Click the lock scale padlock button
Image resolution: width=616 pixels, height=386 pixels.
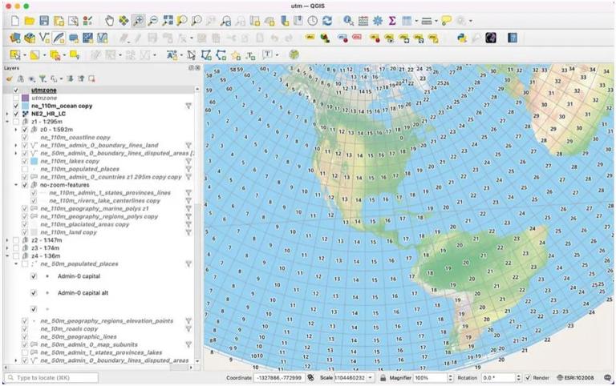(383, 378)
